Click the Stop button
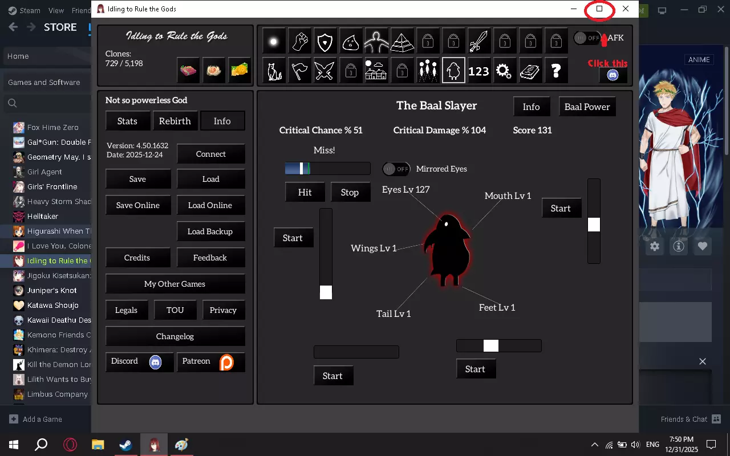The height and width of the screenshot is (456, 730). point(350,192)
